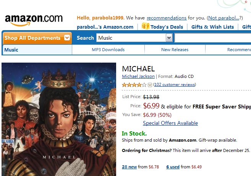Click the search text field
The width and height of the screenshot is (251, 176).
(x=212, y=38)
